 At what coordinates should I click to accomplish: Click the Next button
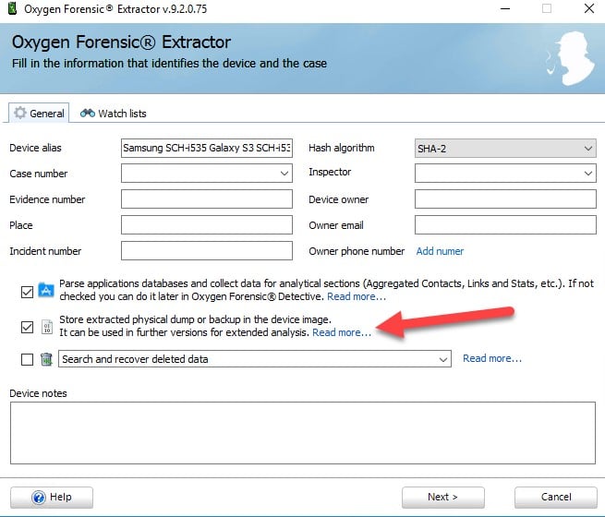tap(443, 497)
